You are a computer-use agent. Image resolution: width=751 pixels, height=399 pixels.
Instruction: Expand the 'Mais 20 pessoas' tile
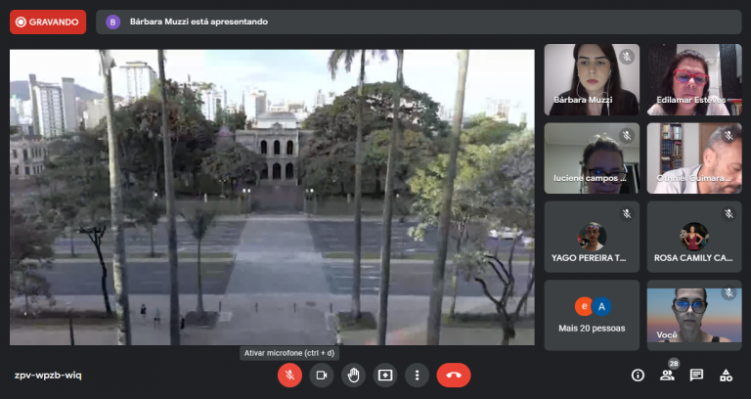point(592,315)
